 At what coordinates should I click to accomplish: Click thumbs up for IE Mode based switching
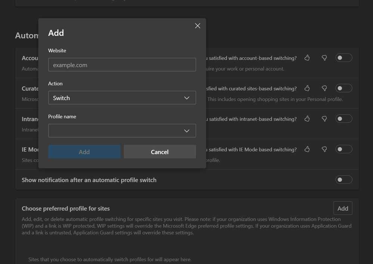point(307,149)
